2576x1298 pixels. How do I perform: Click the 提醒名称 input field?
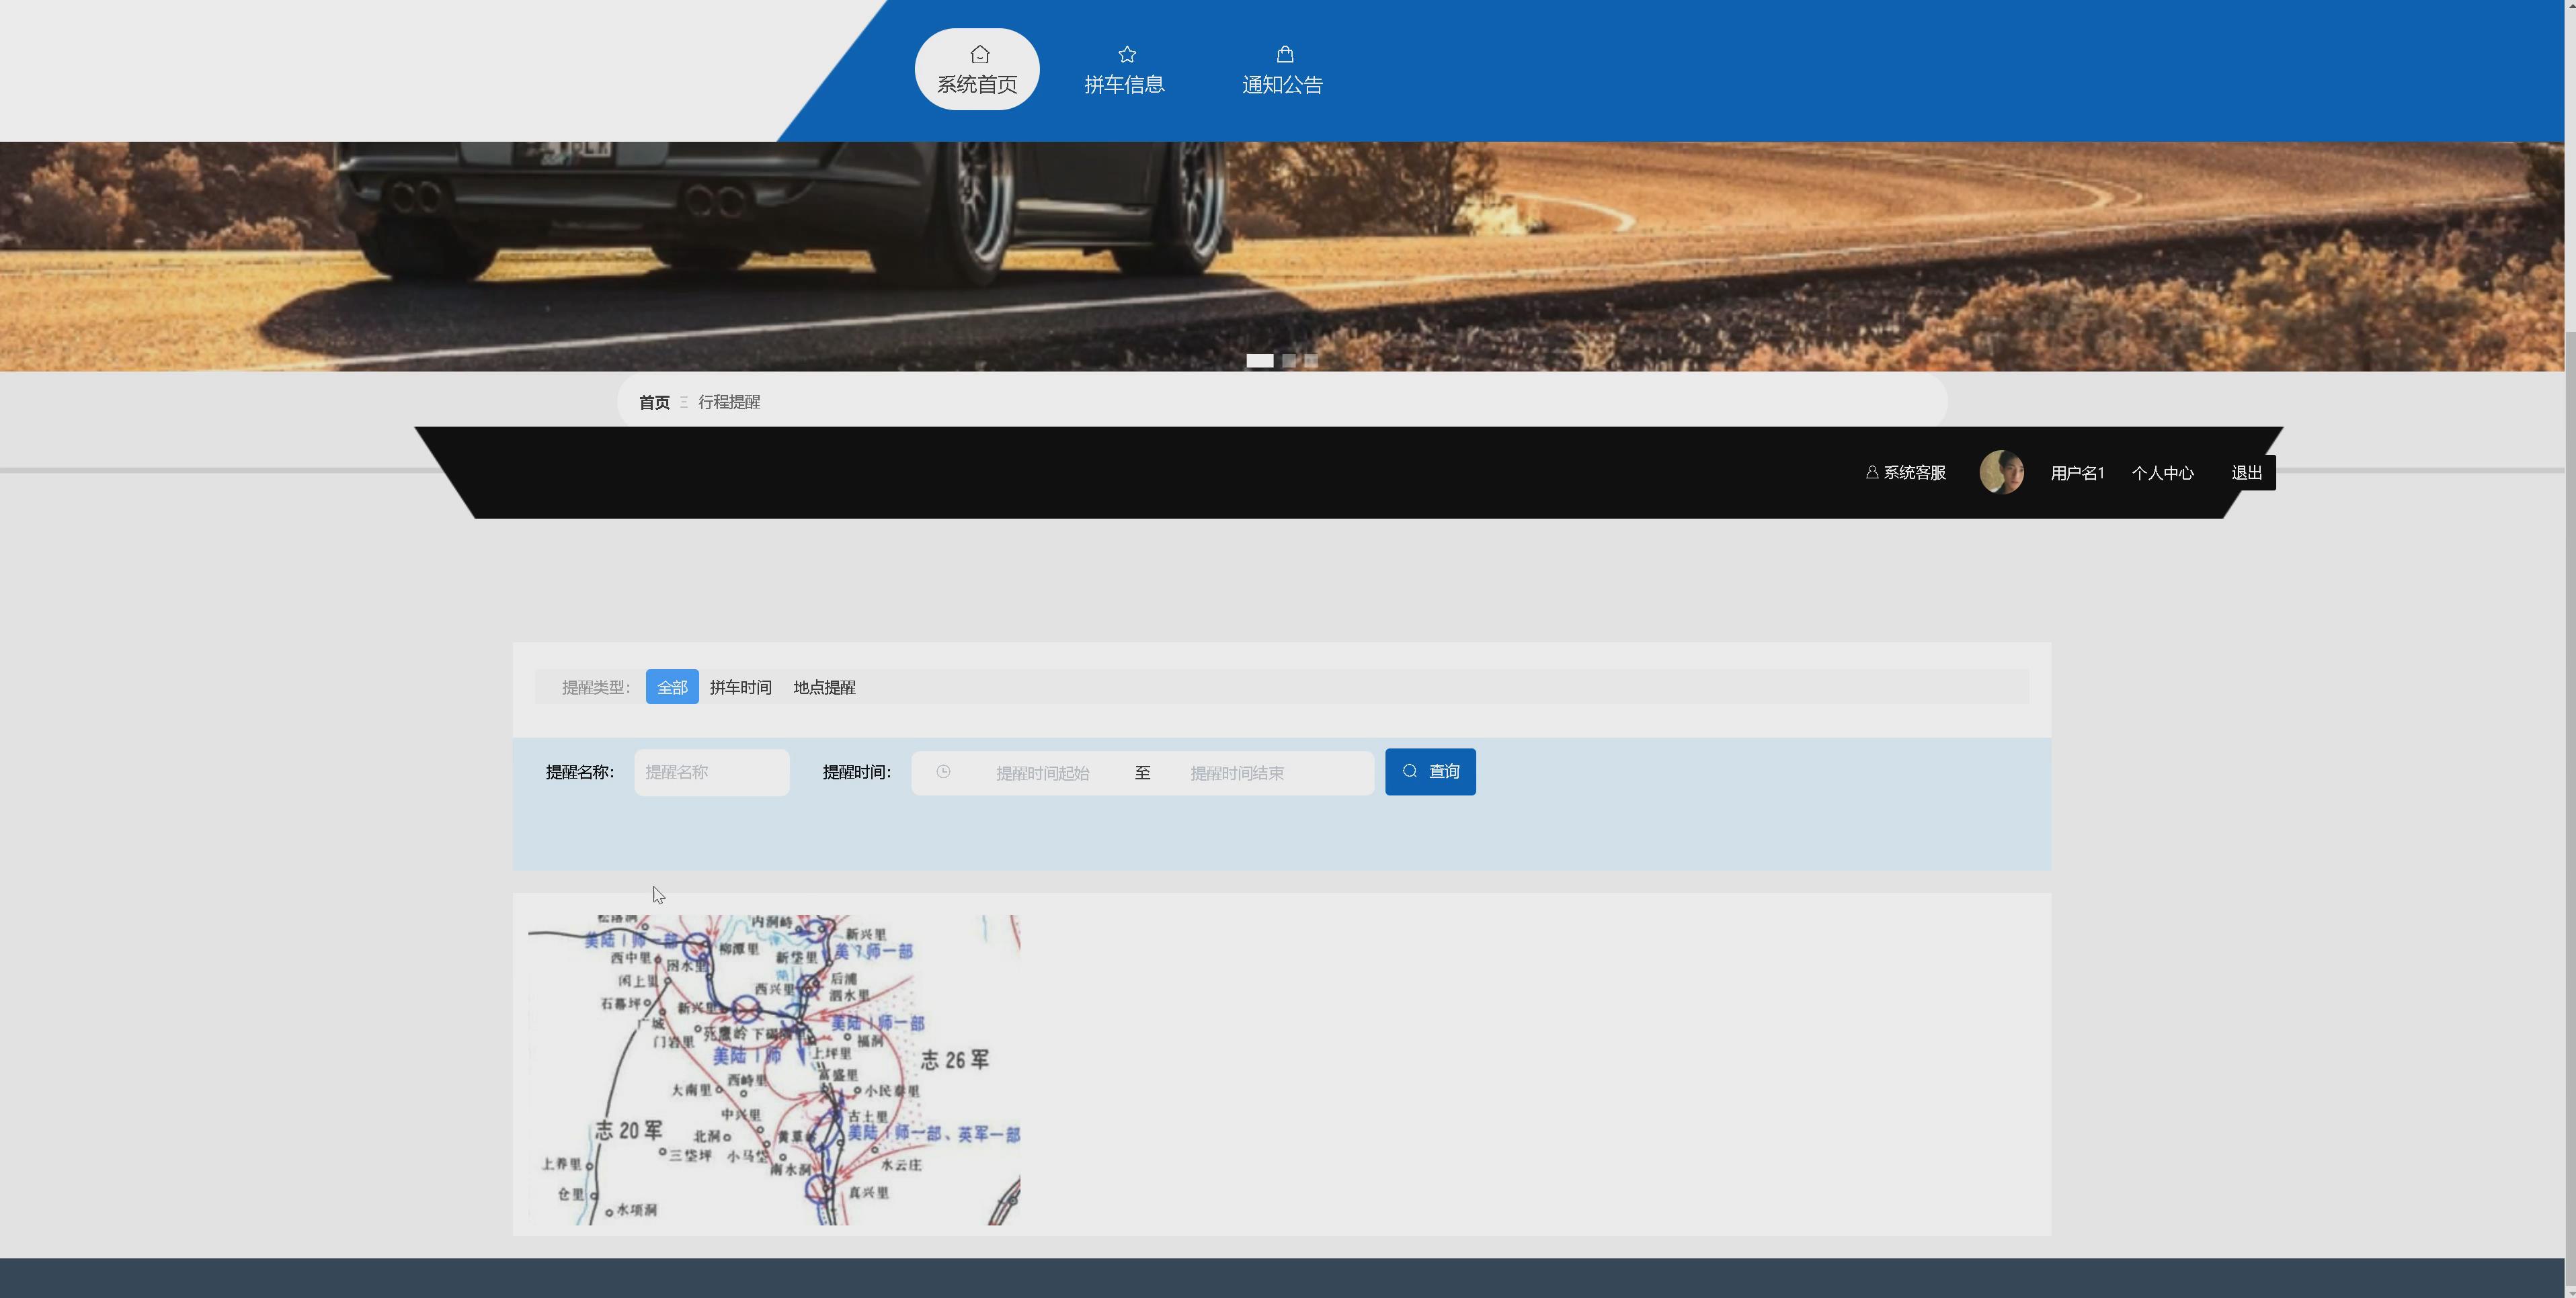click(711, 773)
